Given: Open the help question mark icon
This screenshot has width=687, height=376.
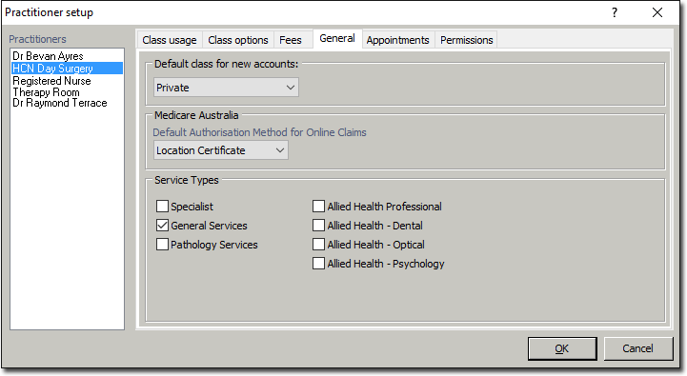Looking at the screenshot, I should [x=615, y=12].
